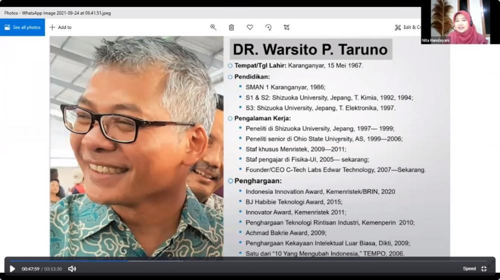Open See all photos

click(x=22, y=27)
